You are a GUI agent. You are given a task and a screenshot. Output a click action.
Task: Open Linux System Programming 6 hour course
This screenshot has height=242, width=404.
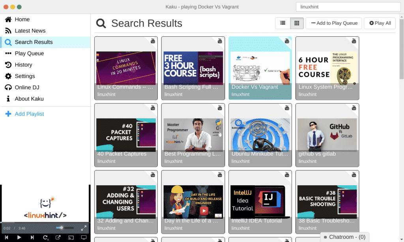(327, 68)
